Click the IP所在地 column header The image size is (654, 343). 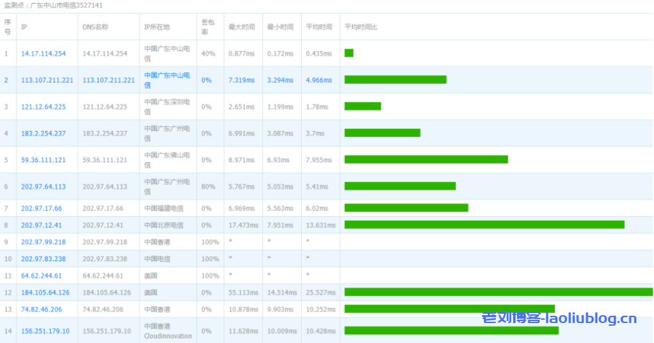point(157,27)
